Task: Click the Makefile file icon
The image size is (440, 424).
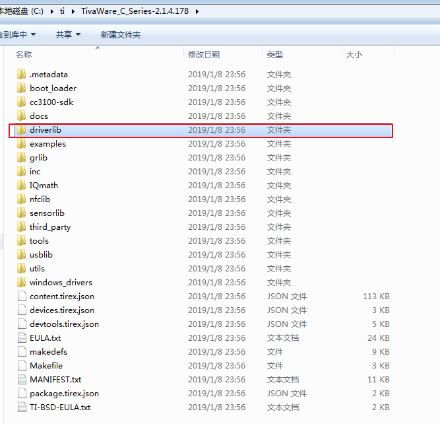Action: click(22, 366)
